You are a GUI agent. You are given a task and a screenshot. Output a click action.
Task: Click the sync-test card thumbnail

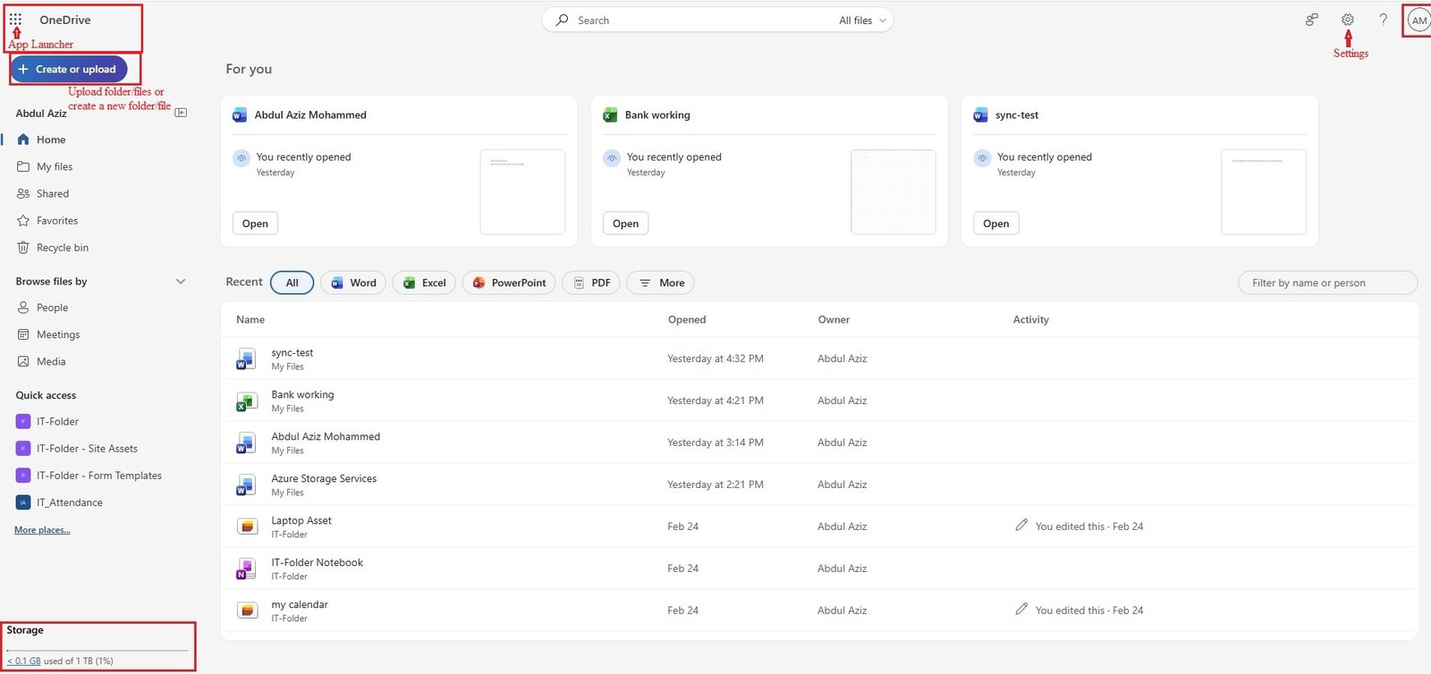pyautogui.click(x=1263, y=192)
